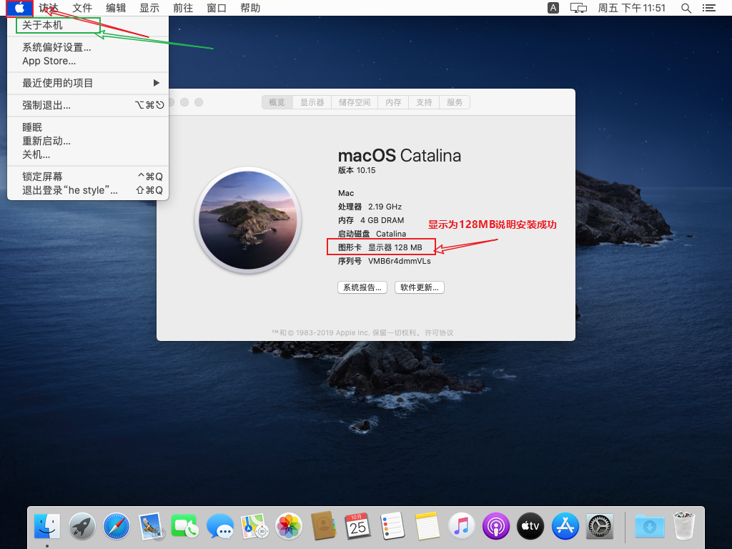Switch to 显示器 tab
The image size is (732, 549).
click(x=312, y=102)
